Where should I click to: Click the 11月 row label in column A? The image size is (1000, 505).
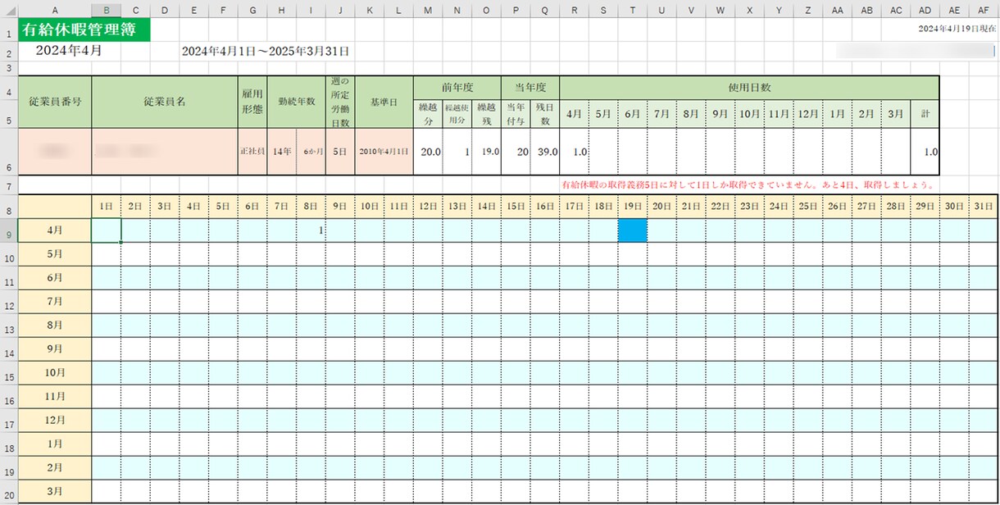55,396
